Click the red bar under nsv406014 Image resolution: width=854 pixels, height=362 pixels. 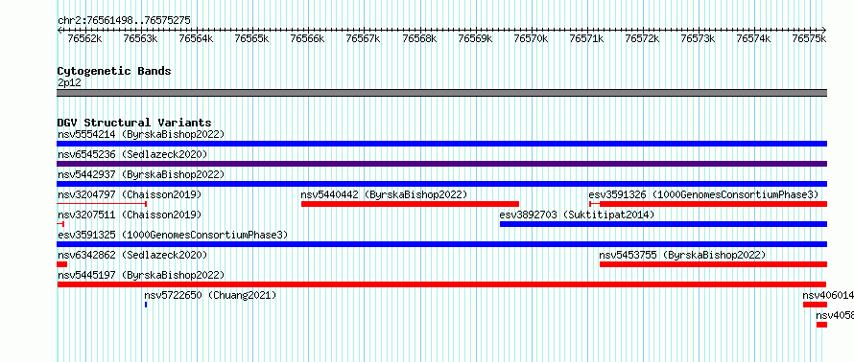[816, 305]
